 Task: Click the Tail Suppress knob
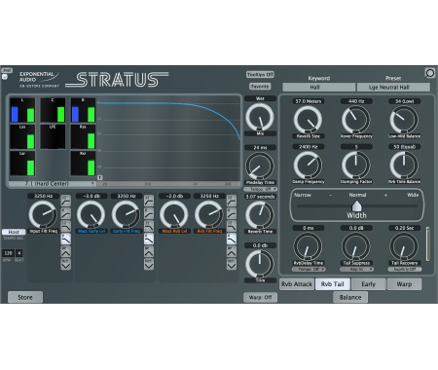(x=356, y=246)
